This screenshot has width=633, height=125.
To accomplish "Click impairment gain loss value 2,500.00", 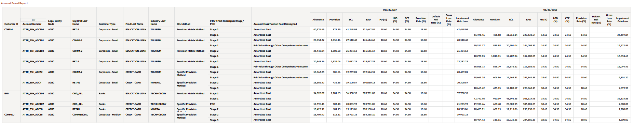I will coord(623,104).
